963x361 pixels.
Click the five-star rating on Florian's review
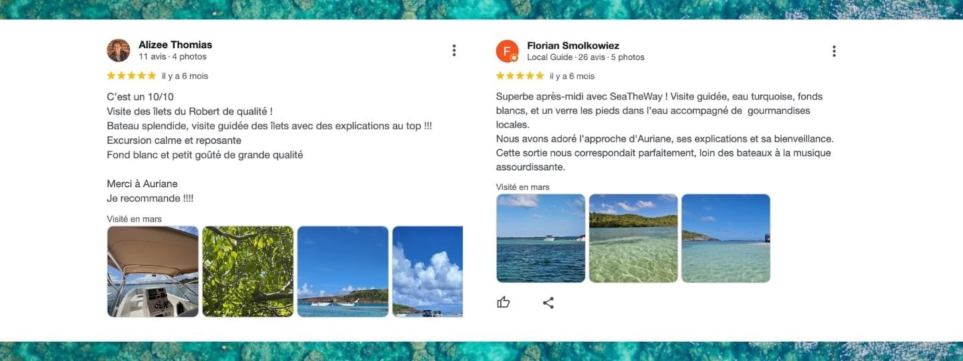pos(520,76)
